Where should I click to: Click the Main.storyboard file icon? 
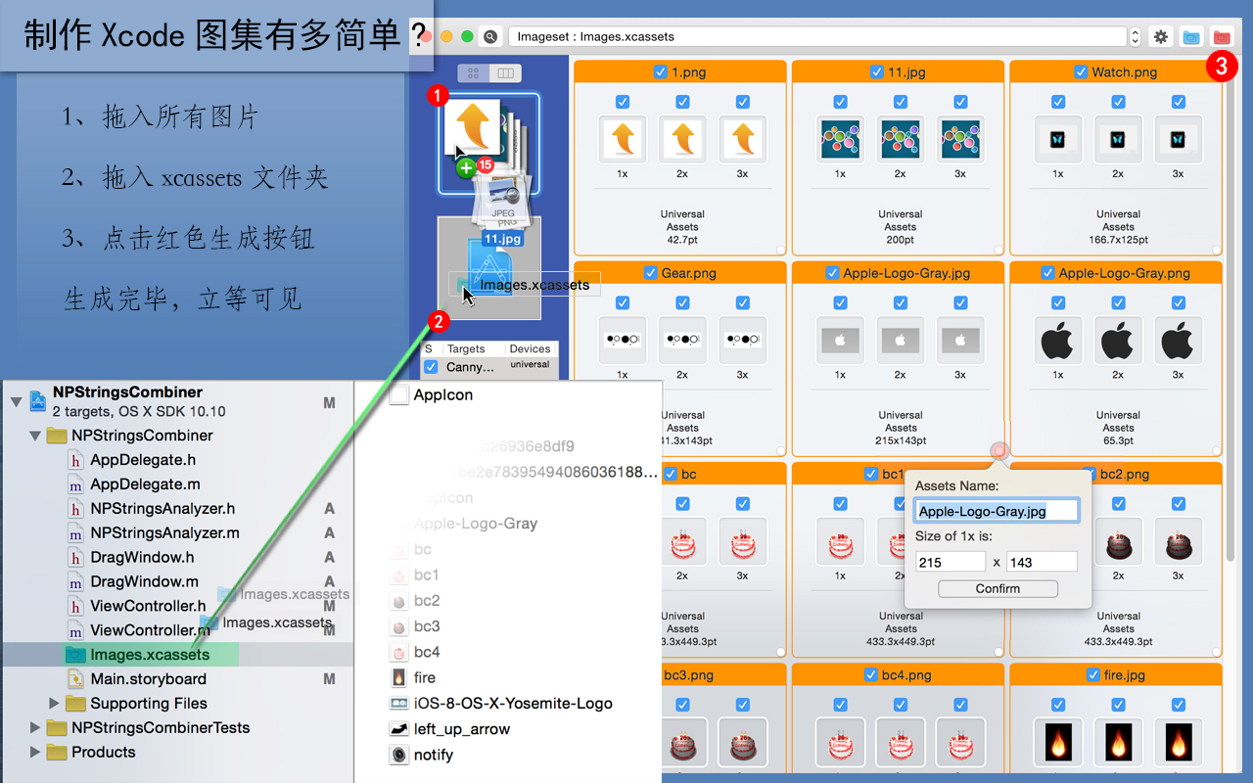[x=75, y=678]
